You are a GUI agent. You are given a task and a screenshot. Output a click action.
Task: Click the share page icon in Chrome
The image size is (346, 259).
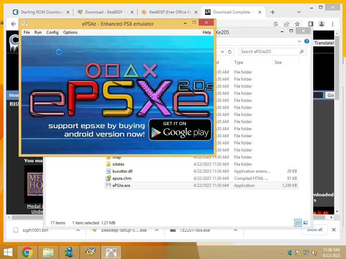point(287,24)
